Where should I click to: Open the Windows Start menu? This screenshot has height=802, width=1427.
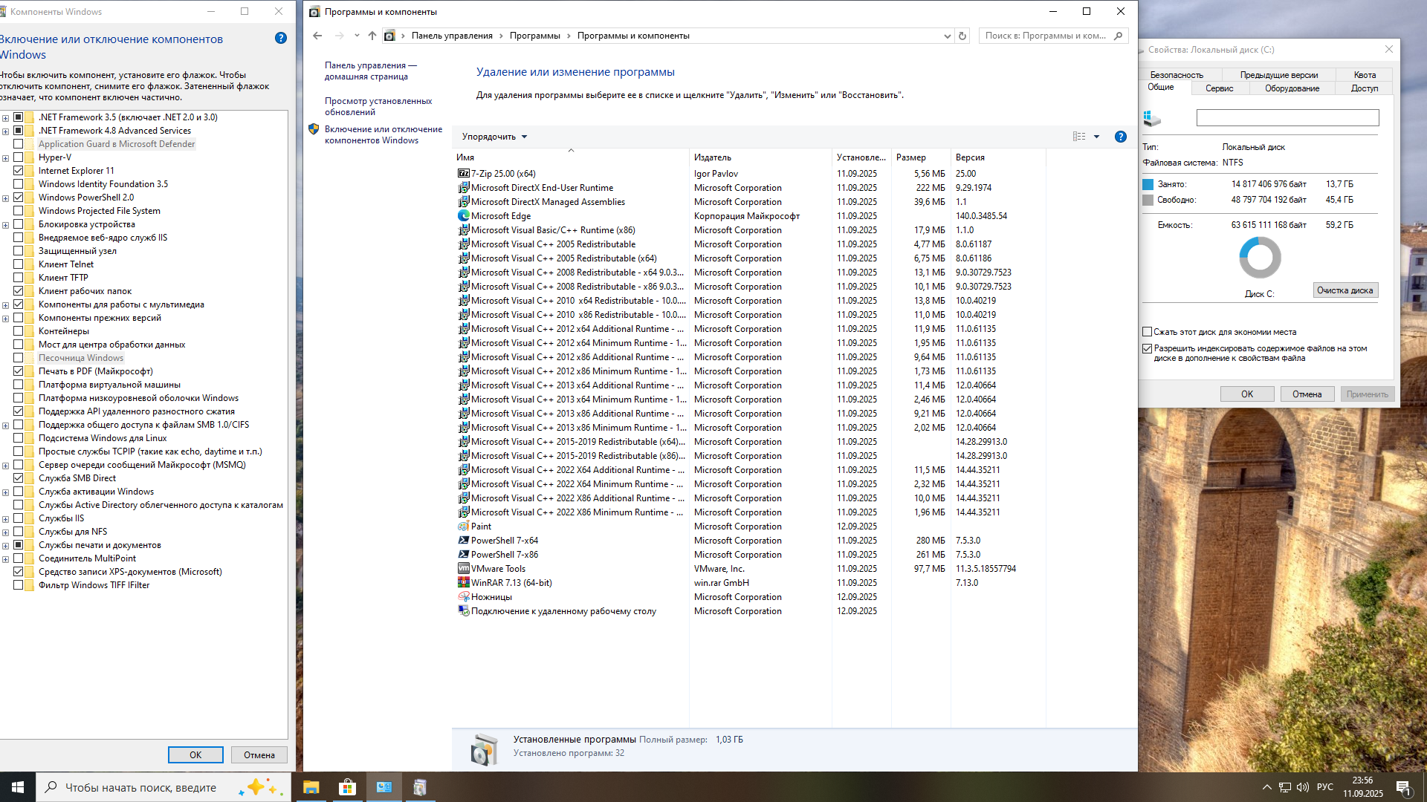tap(18, 787)
